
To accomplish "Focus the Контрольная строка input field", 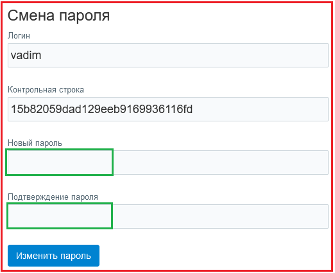I will (168, 109).
